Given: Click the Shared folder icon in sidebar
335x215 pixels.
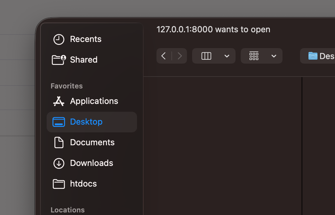Looking at the screenshot, I should point(59,60).
